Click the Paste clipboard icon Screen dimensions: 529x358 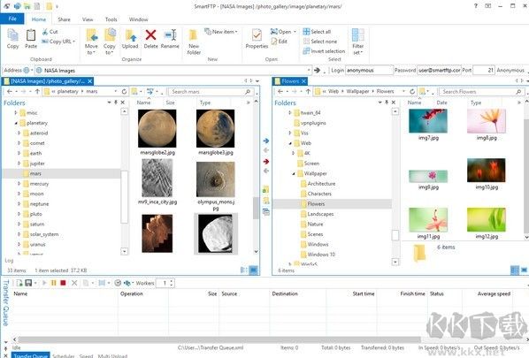tap(31, 39)
